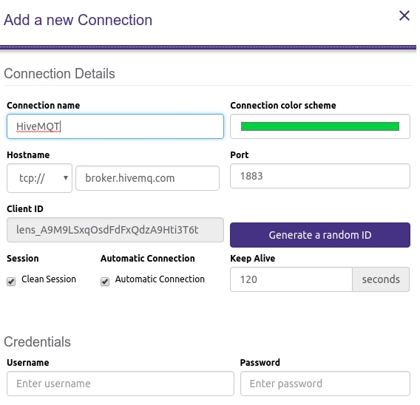Focus the broker.hivemq.com hostname field

pyautogui.click(x=148, y=178)
